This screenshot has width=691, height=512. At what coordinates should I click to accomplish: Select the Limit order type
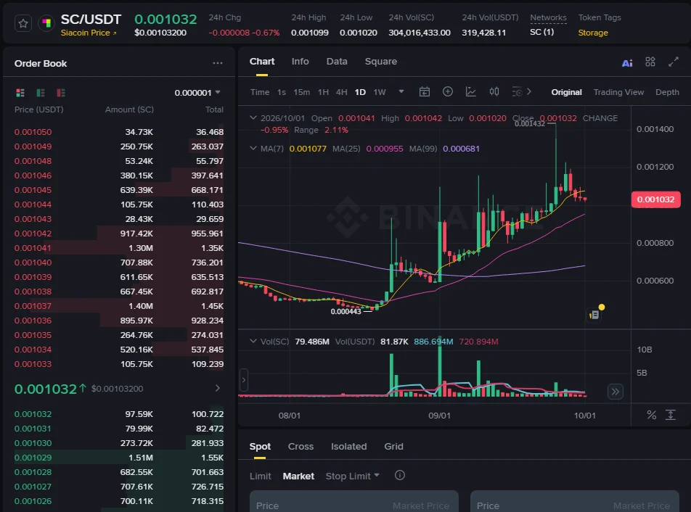[x=261, y=476]
